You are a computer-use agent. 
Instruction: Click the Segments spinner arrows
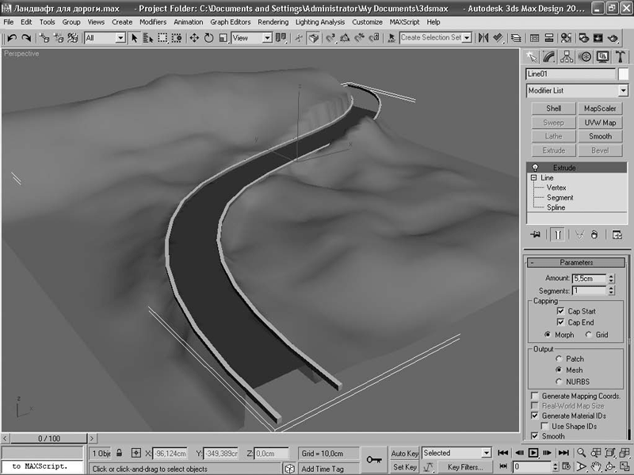click(x=611, y=291)
